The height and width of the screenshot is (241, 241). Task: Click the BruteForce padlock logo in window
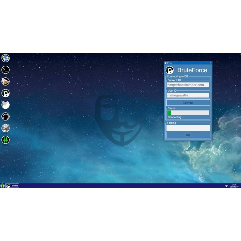[170, 70]
